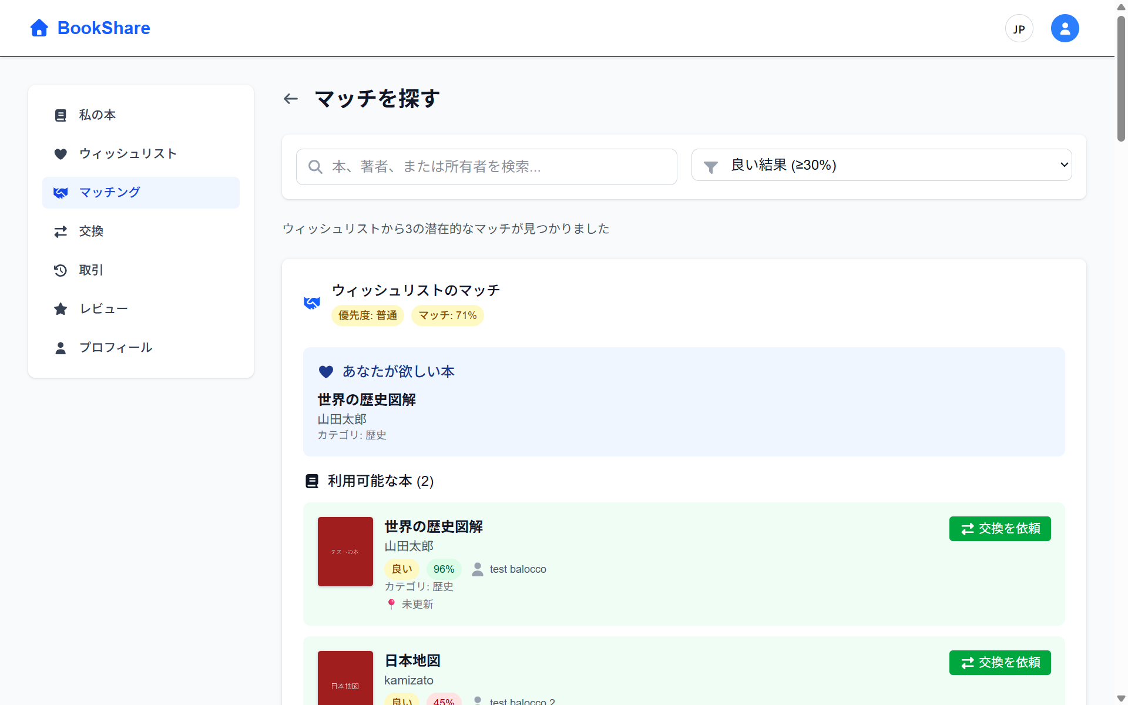Image resolution: width=1128 pixels, height=705 pixels.
Task: Click the red cover thumbnail of 世界の歴史図解
Action: [x=345, y=551]
